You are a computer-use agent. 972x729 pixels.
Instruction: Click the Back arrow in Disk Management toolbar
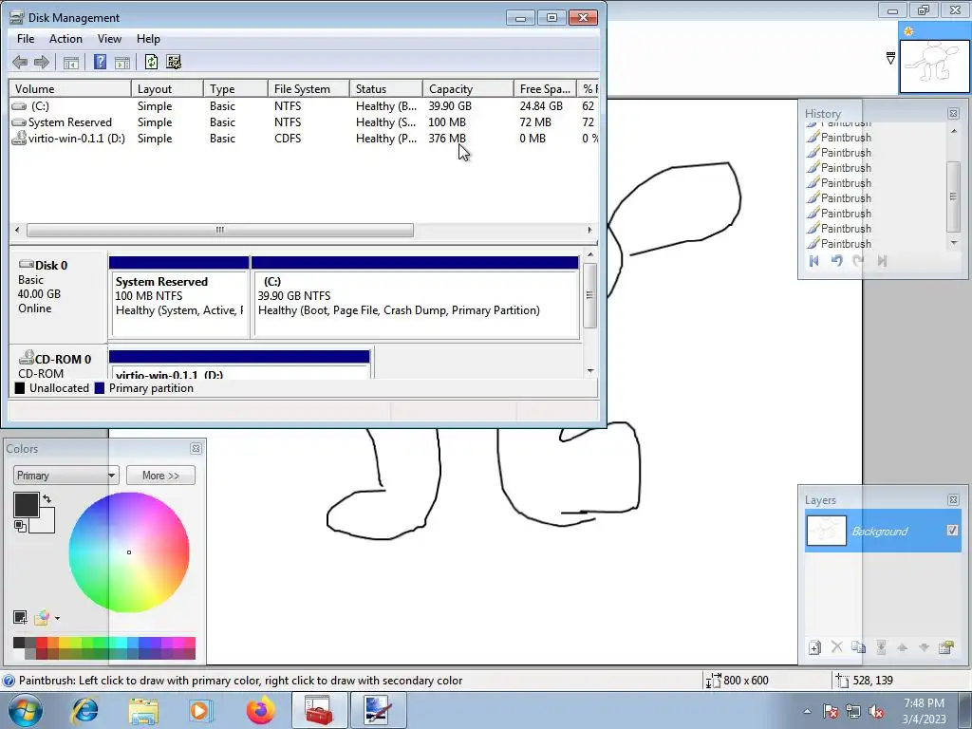(x=20, y=62)
